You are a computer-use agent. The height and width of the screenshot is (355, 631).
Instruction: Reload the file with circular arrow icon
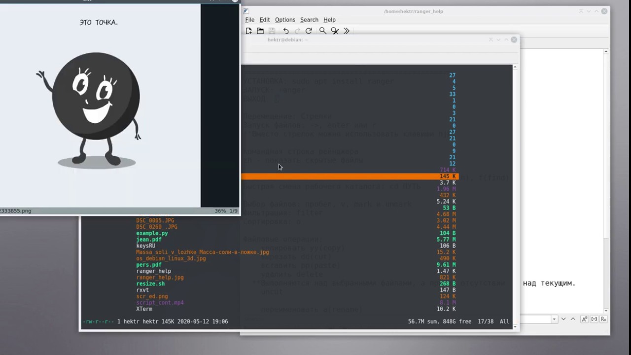coord(309,31)
